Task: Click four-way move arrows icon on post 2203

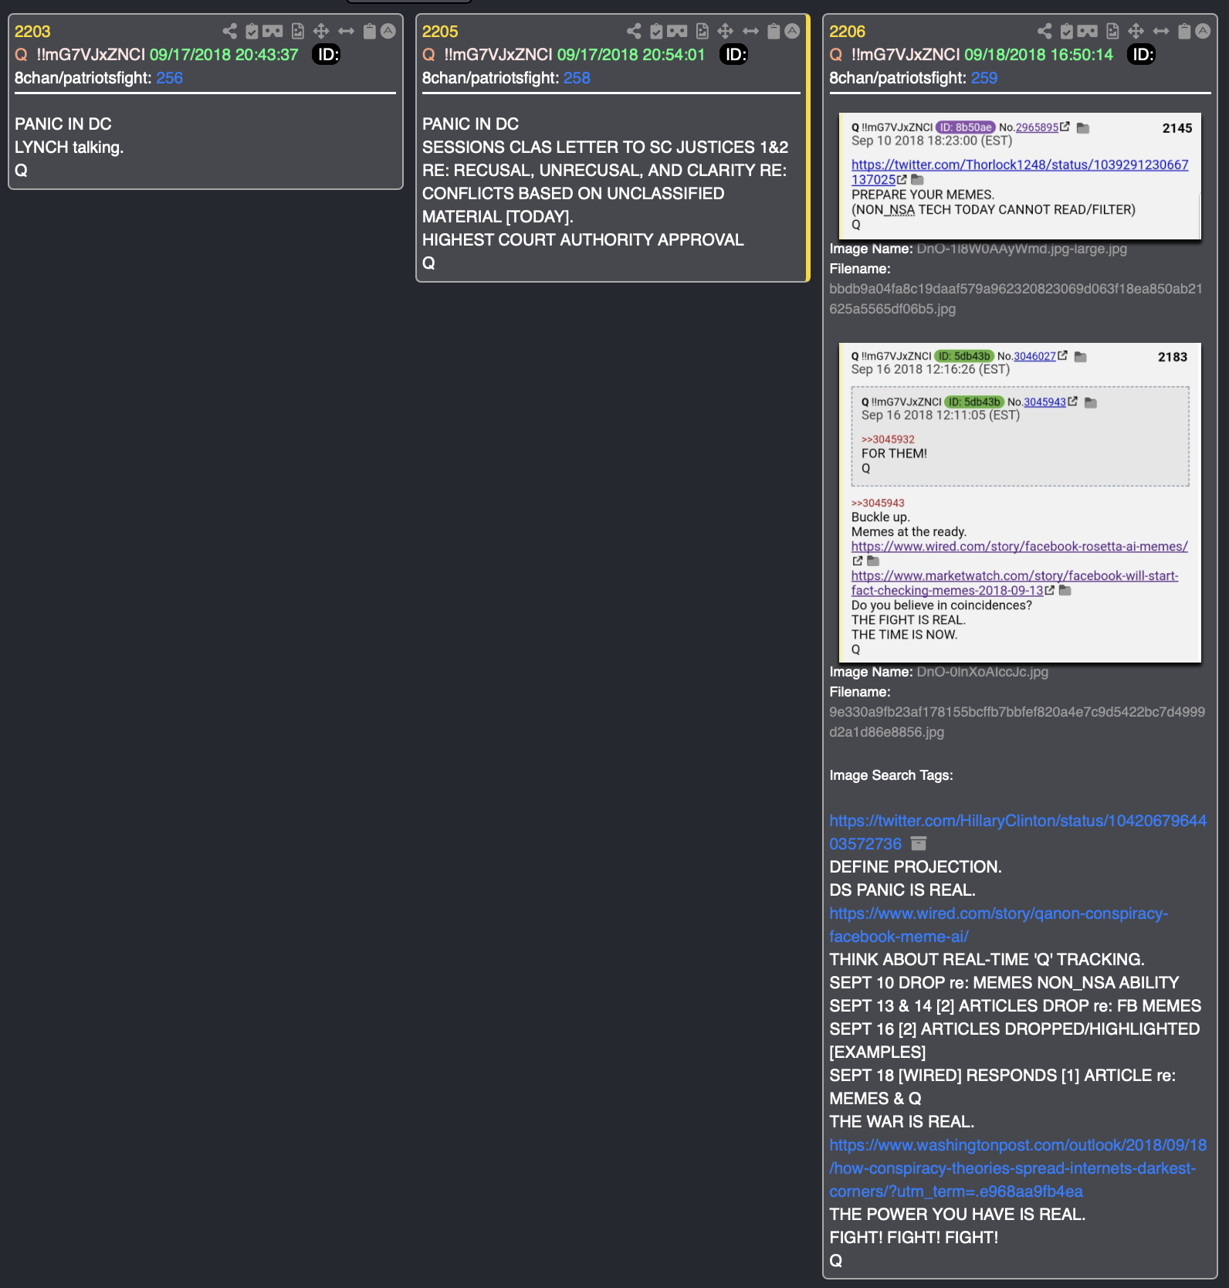Action: coord(321,31)
